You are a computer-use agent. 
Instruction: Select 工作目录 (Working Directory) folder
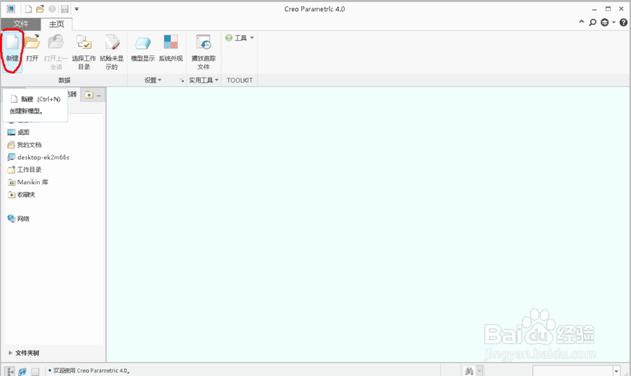25,170
